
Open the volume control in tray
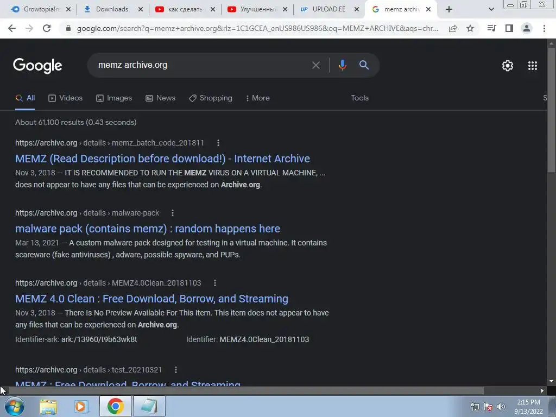(x=501, y=407)
